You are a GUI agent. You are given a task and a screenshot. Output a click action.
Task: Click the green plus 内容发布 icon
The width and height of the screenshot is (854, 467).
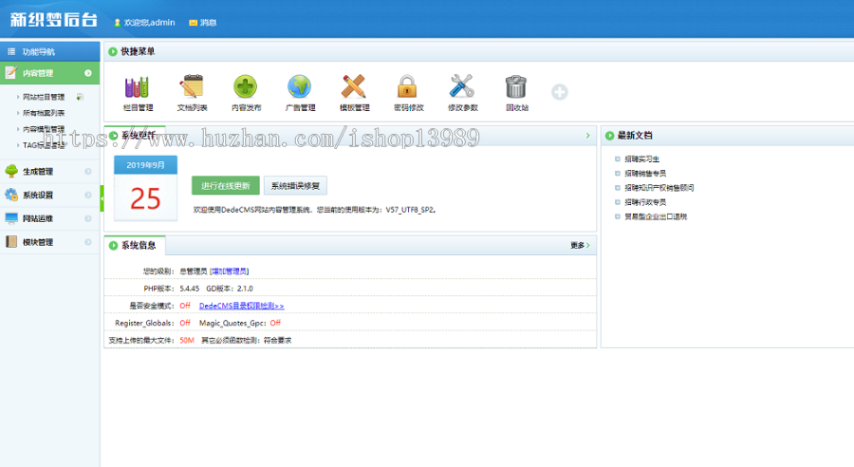click(246, 87)
